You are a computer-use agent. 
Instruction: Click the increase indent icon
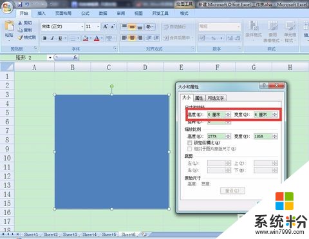pos(156,38)
